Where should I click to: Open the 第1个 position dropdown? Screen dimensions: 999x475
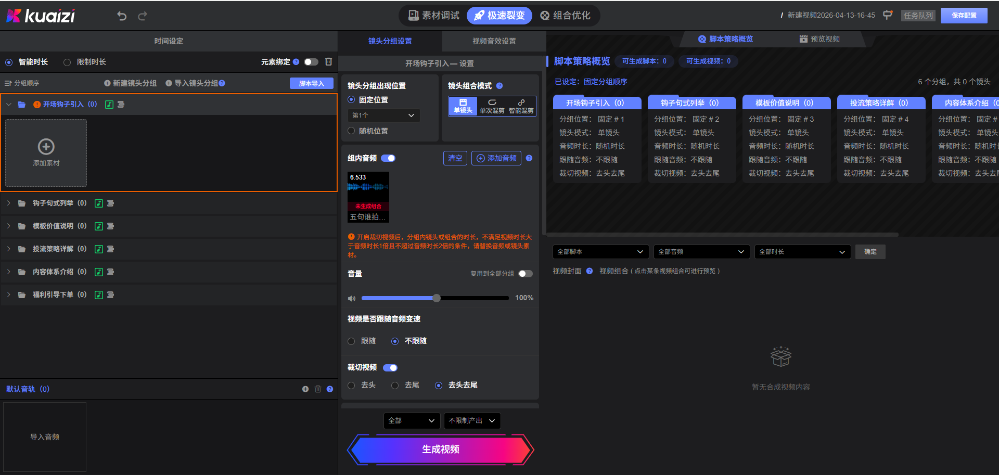(383, 115)
